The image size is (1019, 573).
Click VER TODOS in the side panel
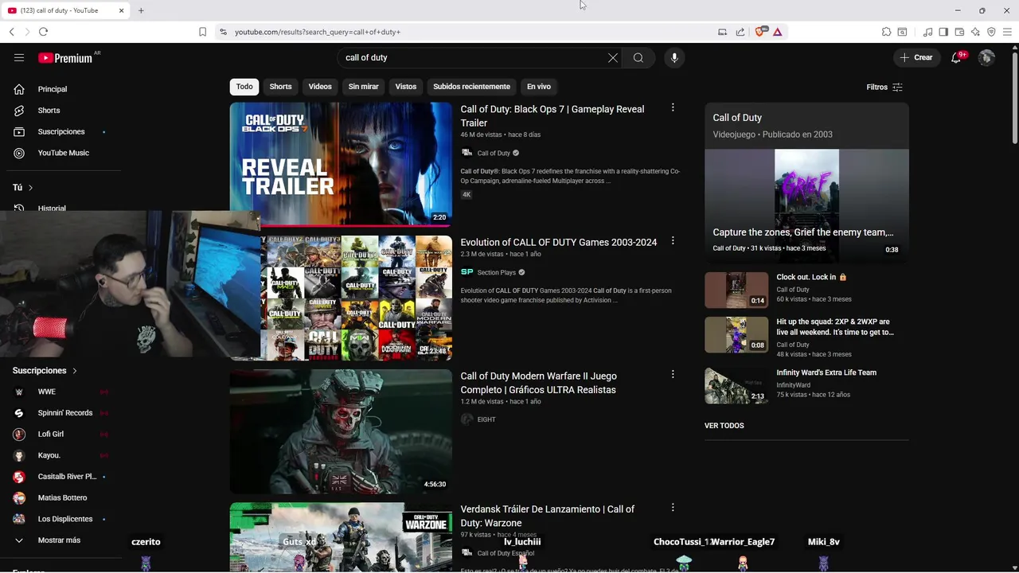coord(724,426)
